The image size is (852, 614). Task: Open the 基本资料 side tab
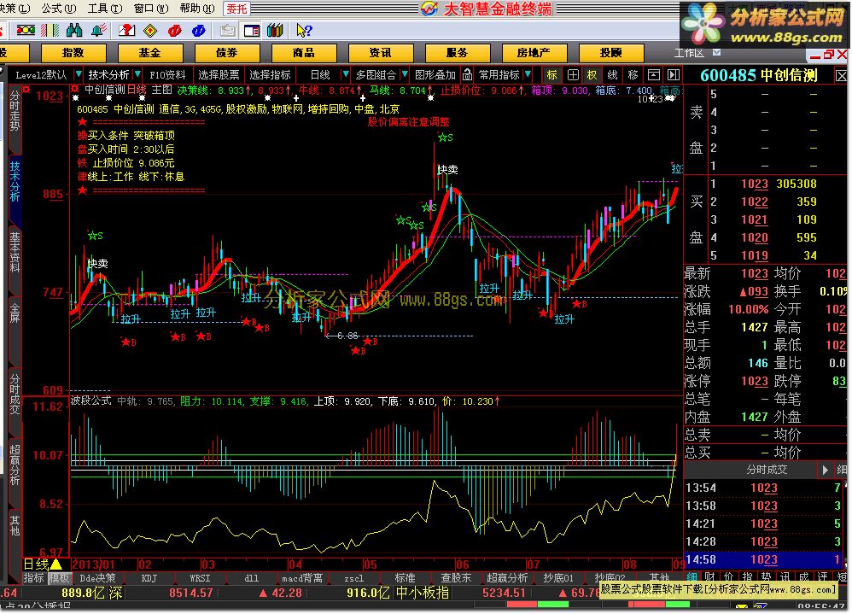(x=15, y=252)
